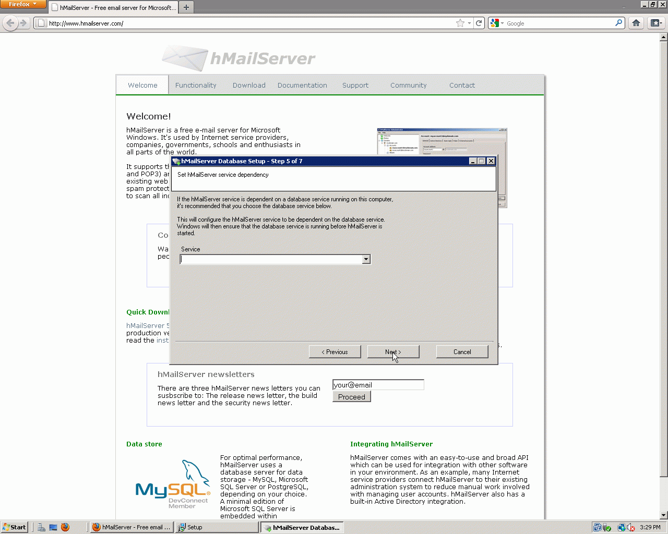Open the Firefox bookmarks menu button
Image resolution: width=668 pixels, height=534 pixels.
point(656,23)
